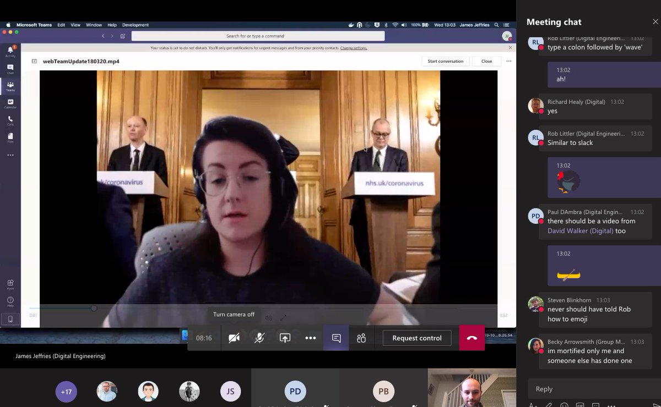Move the video progress slider handle
Screen dimensions: 661x407
(94, 309)
